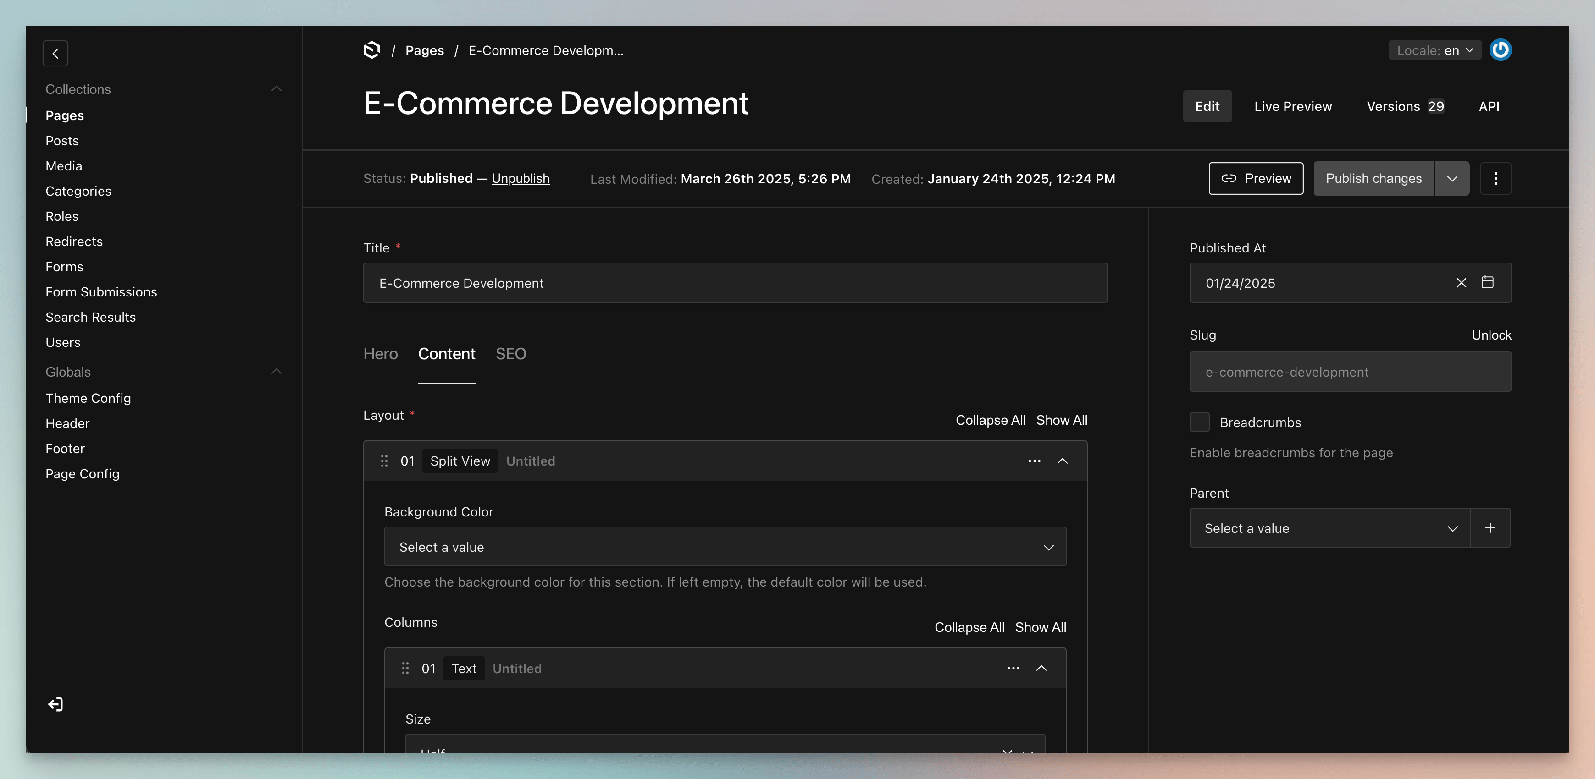The height and width of the screenshot is (779, 1595).
Task: Switch to the SEO tab
Action: (511, 354)
